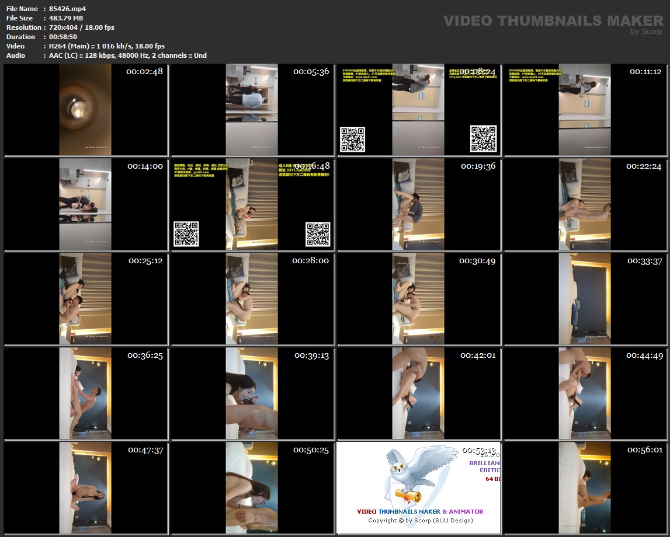The width and height of the screenshot is (670, 537).
Task: Click the left QR code in the 00:16:48 frame
Action: coord(186,233)
